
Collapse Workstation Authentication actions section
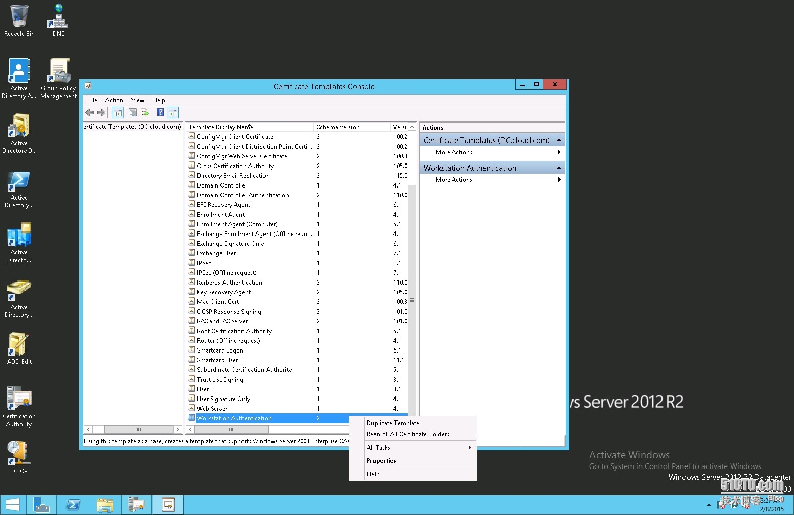(559, 168)
